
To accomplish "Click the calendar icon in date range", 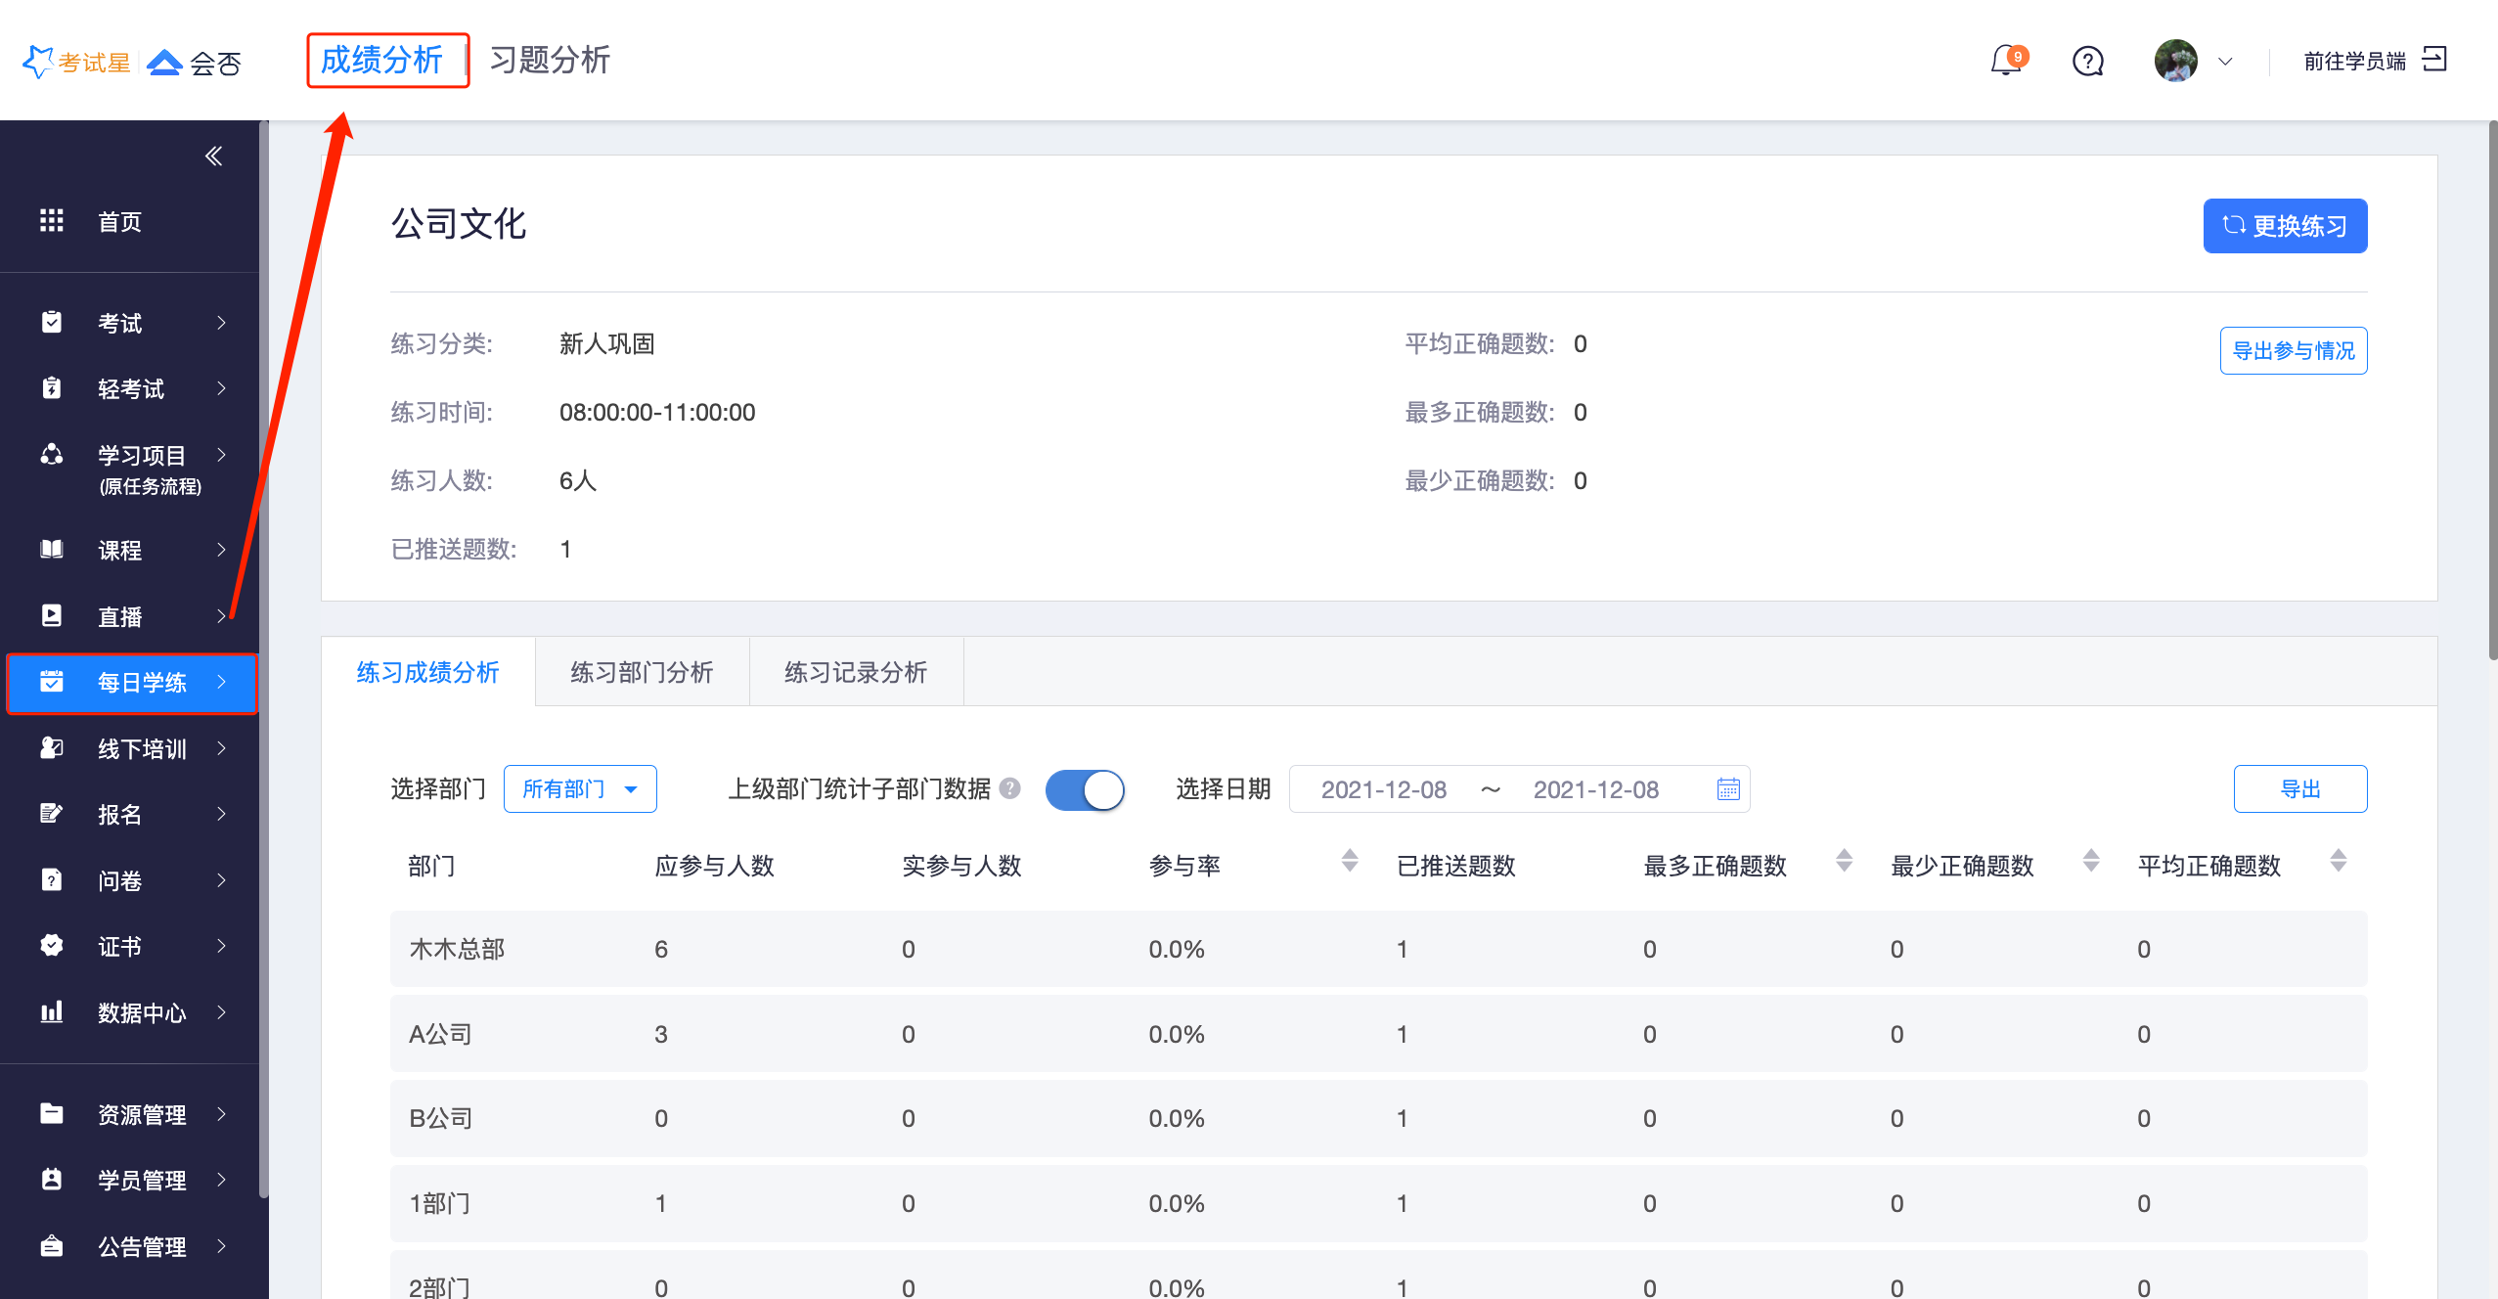I will 1727,789.
